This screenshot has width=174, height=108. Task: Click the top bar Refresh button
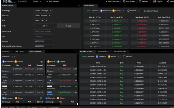[x=143, y=2]
